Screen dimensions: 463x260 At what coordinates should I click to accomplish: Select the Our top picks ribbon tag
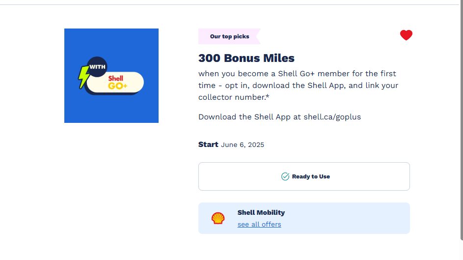229,36
